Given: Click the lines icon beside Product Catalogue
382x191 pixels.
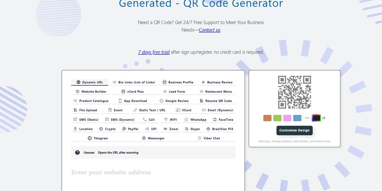Looking at the screenshot, I should pyautogui.click(x=75, y=101).
